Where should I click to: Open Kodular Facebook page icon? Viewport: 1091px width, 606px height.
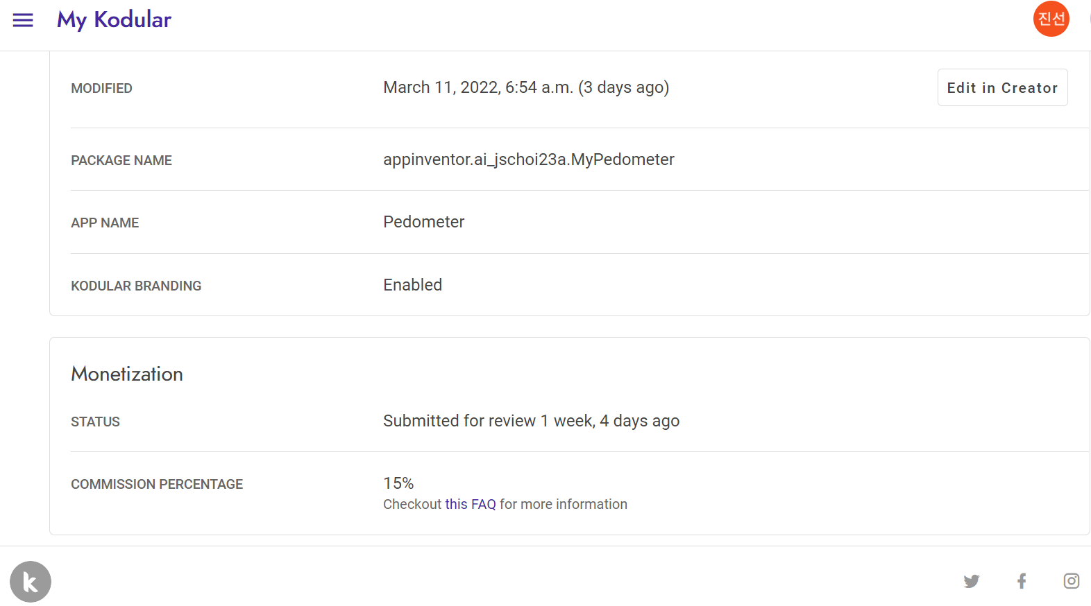click(1022, 581)
